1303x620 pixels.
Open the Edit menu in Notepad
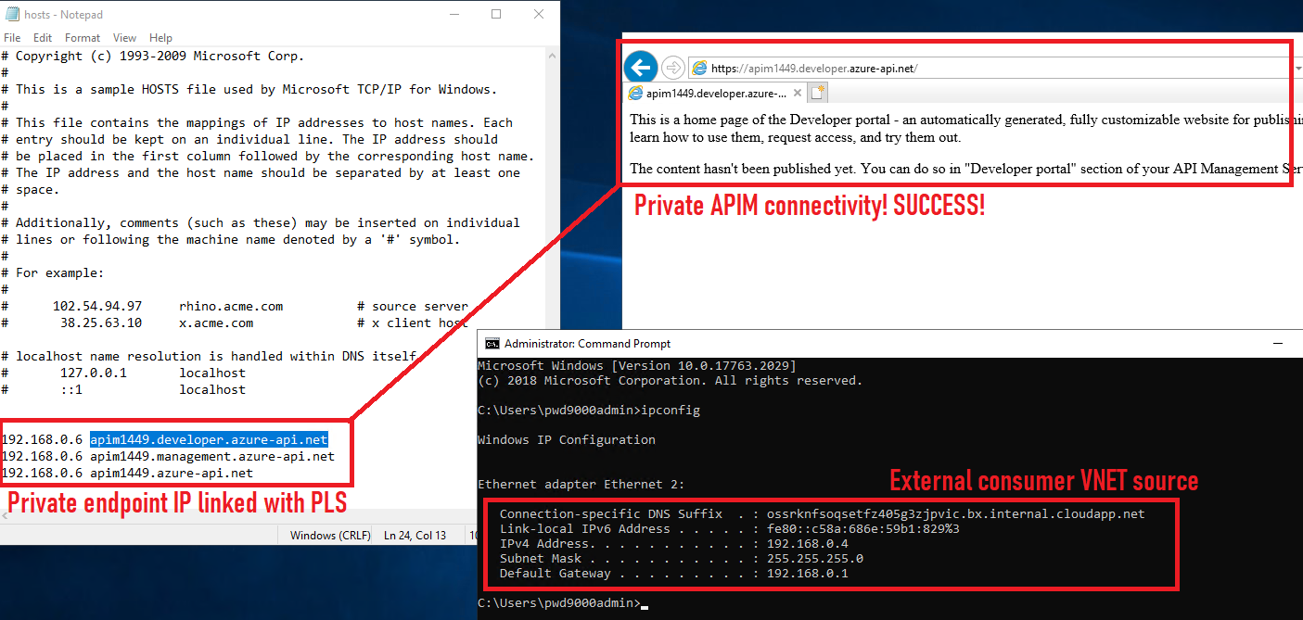point(43,38)
